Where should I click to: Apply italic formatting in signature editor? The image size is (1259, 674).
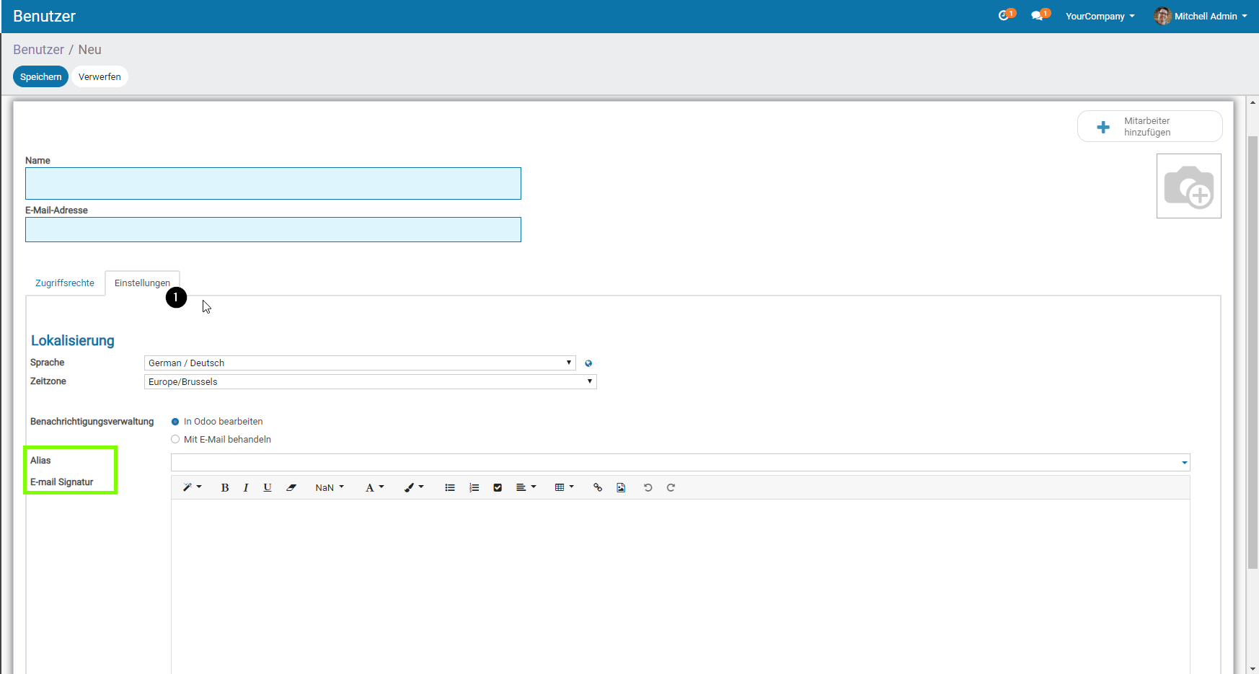pos(246,488)
